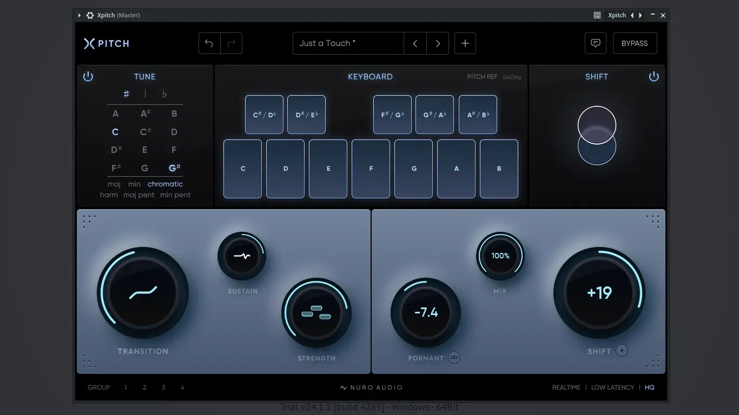
Task: Toggle the D key on keyboard
Action: click(x=285, y=169)
